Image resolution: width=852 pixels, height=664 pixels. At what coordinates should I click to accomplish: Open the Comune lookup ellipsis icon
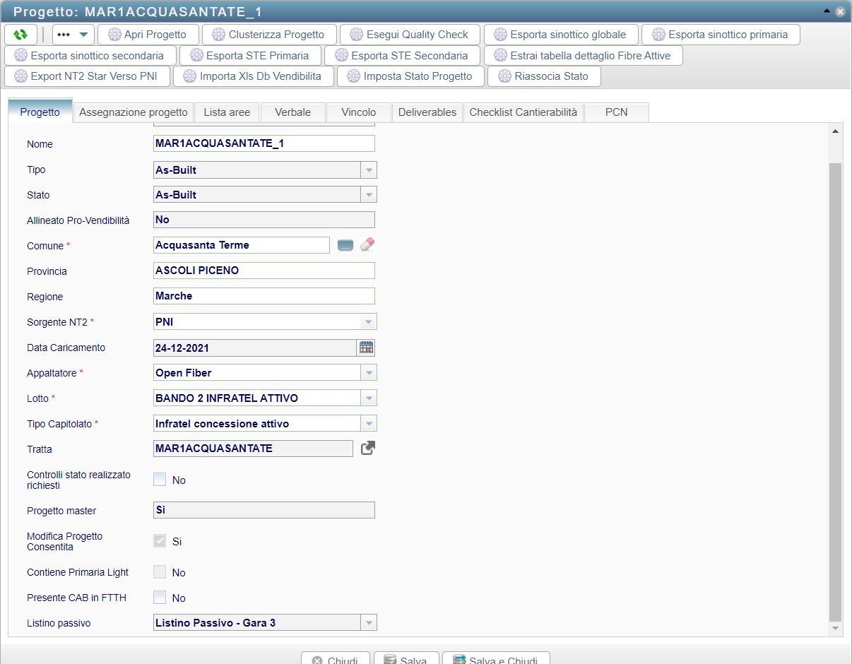(x=345, y=245)
